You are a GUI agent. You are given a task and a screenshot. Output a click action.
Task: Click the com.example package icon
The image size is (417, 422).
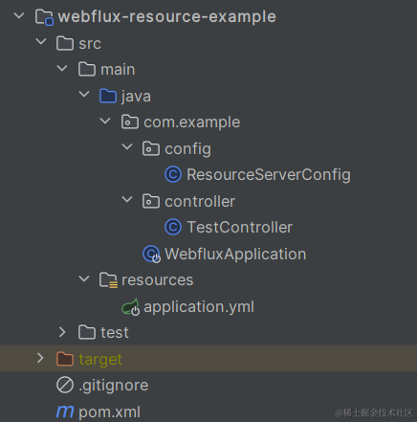(130, 122)
